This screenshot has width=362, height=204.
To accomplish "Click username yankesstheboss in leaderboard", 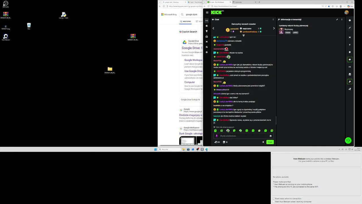I will point(250,32).
